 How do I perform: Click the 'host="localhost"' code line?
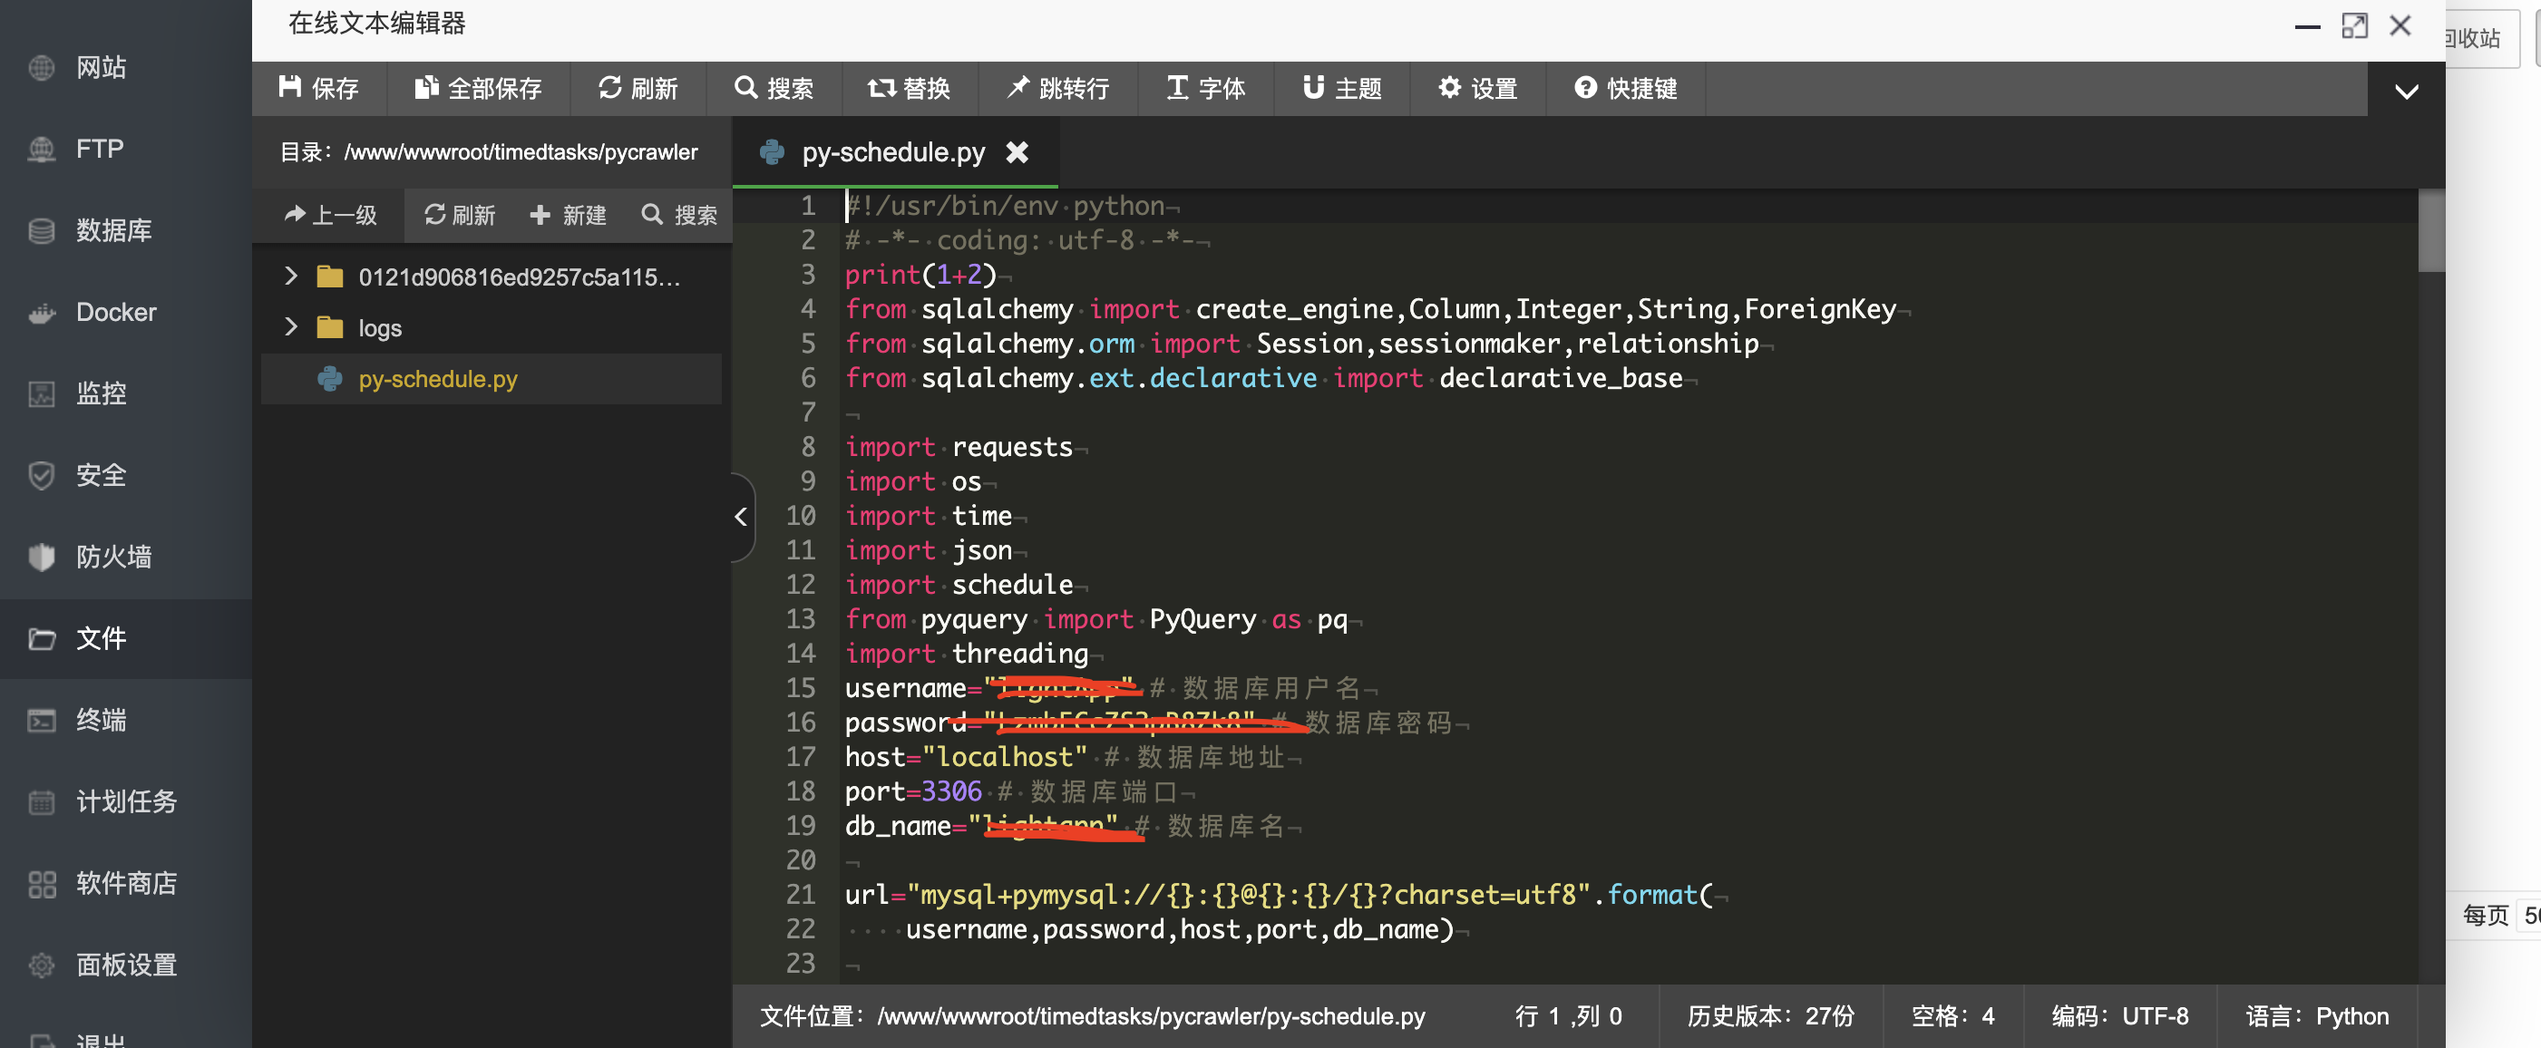pos(967,757)
